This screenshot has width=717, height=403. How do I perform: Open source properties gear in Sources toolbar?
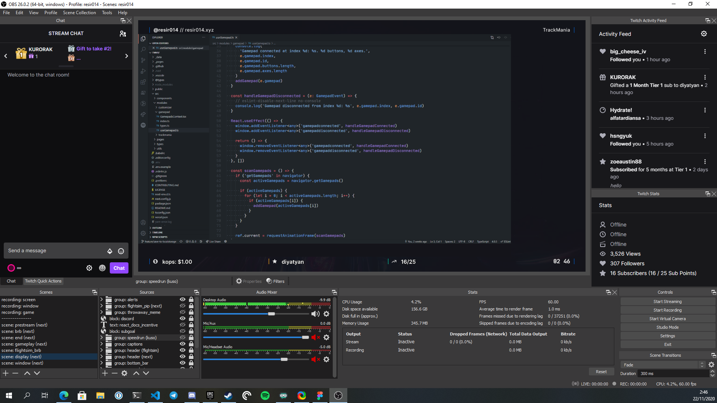124,373
